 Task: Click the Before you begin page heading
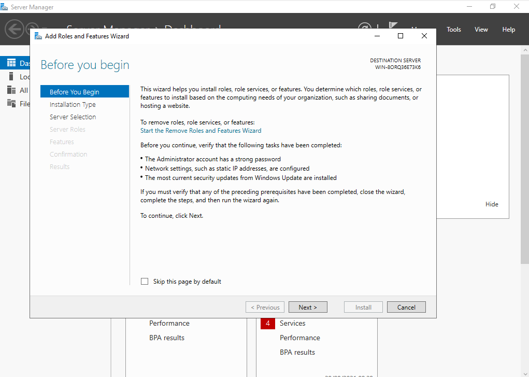pyautogui.click(x=85, y=65)
